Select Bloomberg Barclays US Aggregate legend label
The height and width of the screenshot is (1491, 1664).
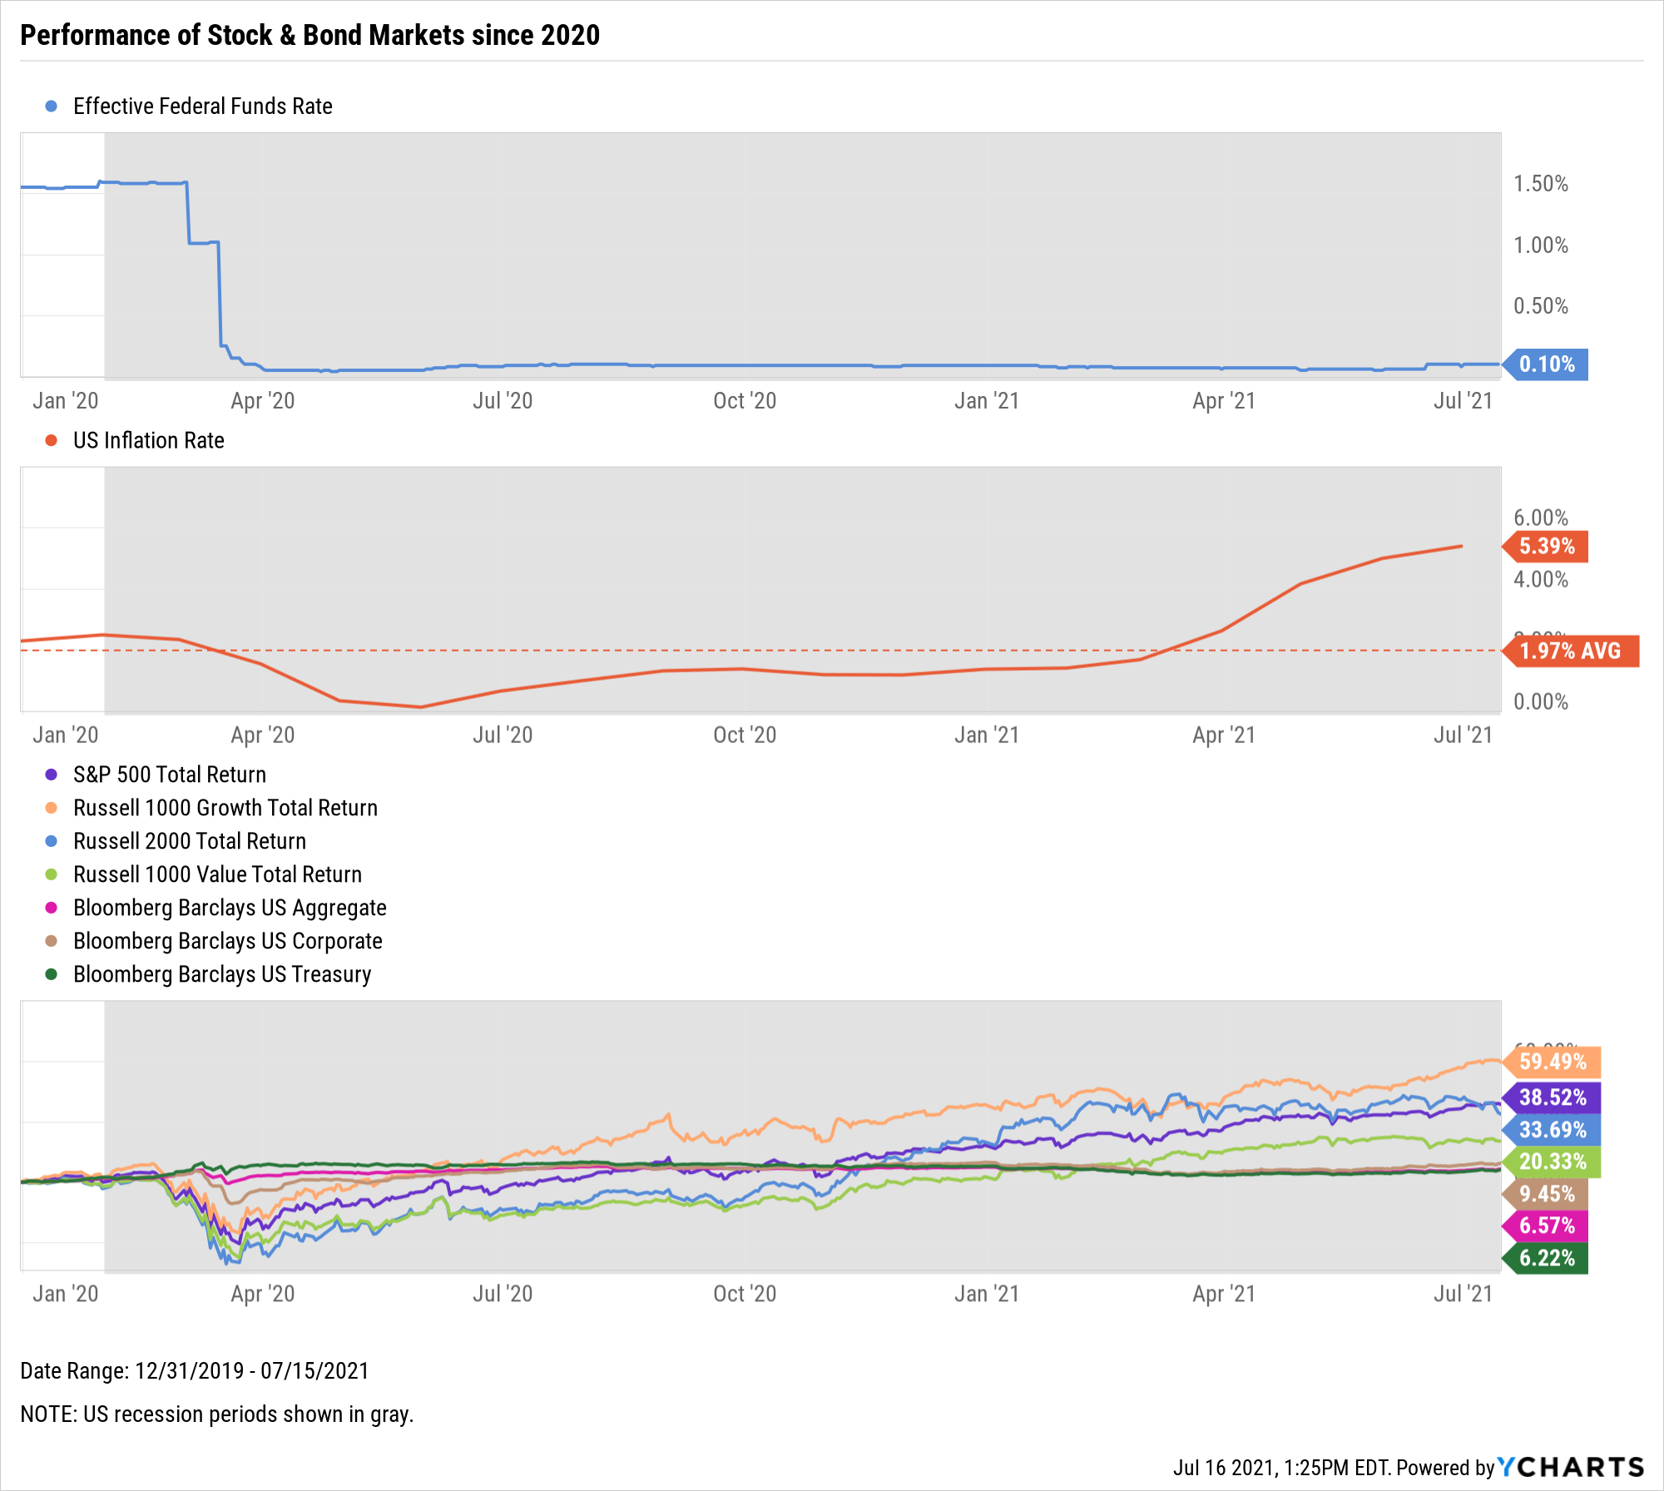[x=230, y=908]
